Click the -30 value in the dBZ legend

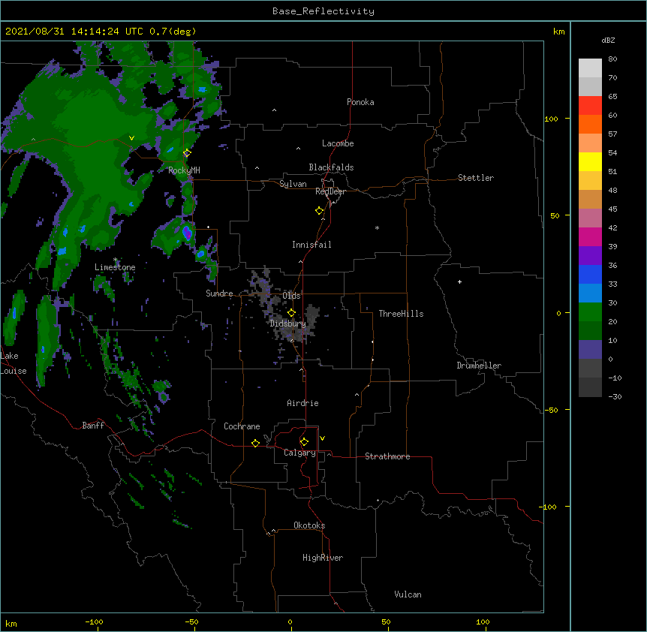click(615, 396)
